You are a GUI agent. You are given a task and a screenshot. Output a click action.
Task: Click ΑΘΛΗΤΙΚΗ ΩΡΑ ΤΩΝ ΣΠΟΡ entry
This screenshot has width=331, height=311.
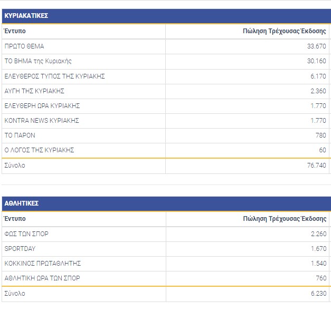click(42, 278)
